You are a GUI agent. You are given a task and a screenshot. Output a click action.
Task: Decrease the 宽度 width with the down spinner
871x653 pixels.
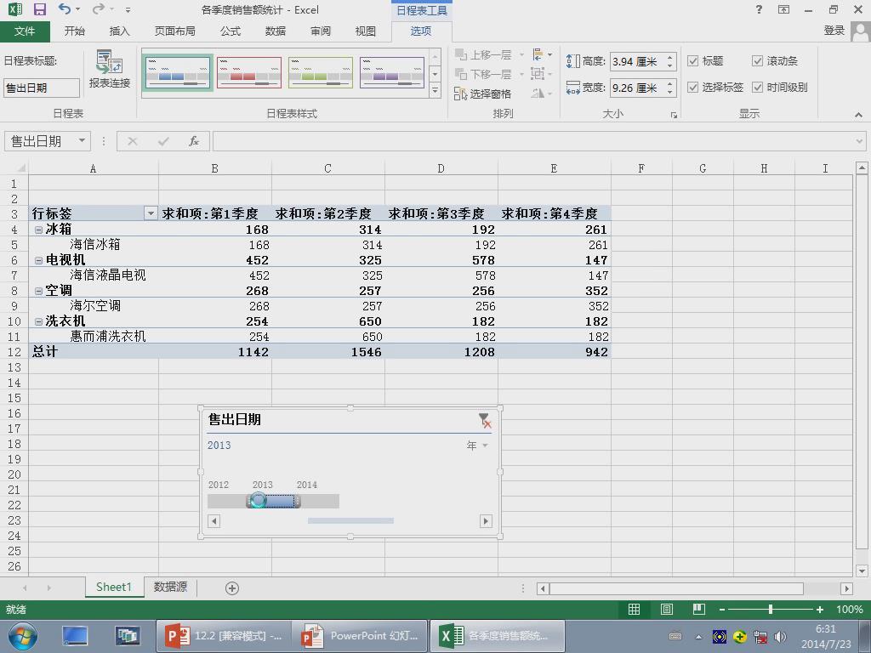point(670,92)
